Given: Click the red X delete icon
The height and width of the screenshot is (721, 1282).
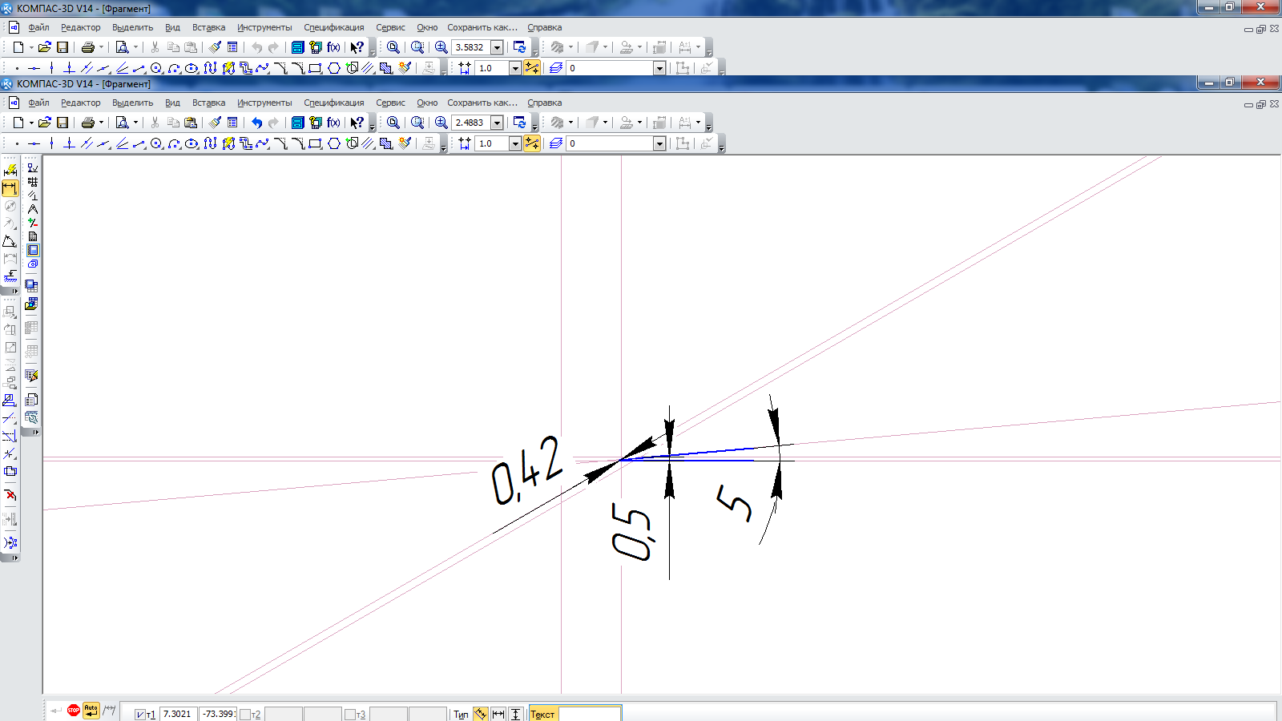Looking at the screenshot, I should pyautogui.click(x=10, y=495).
